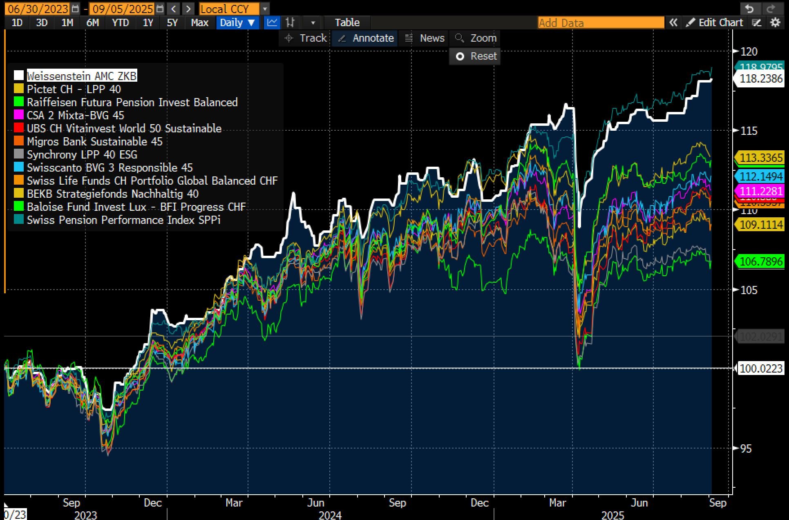The image size is (789, 520).
Task: Select the line chart type icon
Action: [x=272, y=22]
